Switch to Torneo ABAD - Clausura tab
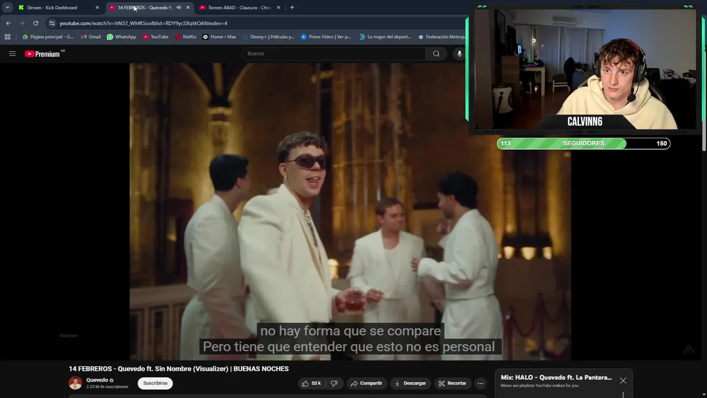707x398 pixels. click(x=239, y=7)
